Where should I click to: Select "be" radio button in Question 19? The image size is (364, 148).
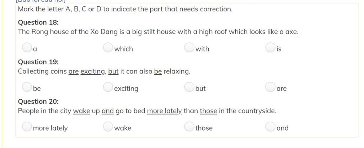coord(27,87)
